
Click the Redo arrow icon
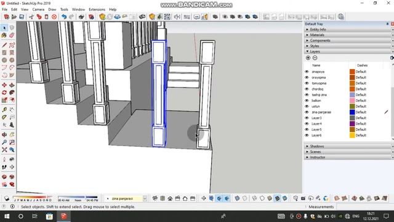click(x=71, y=17)
